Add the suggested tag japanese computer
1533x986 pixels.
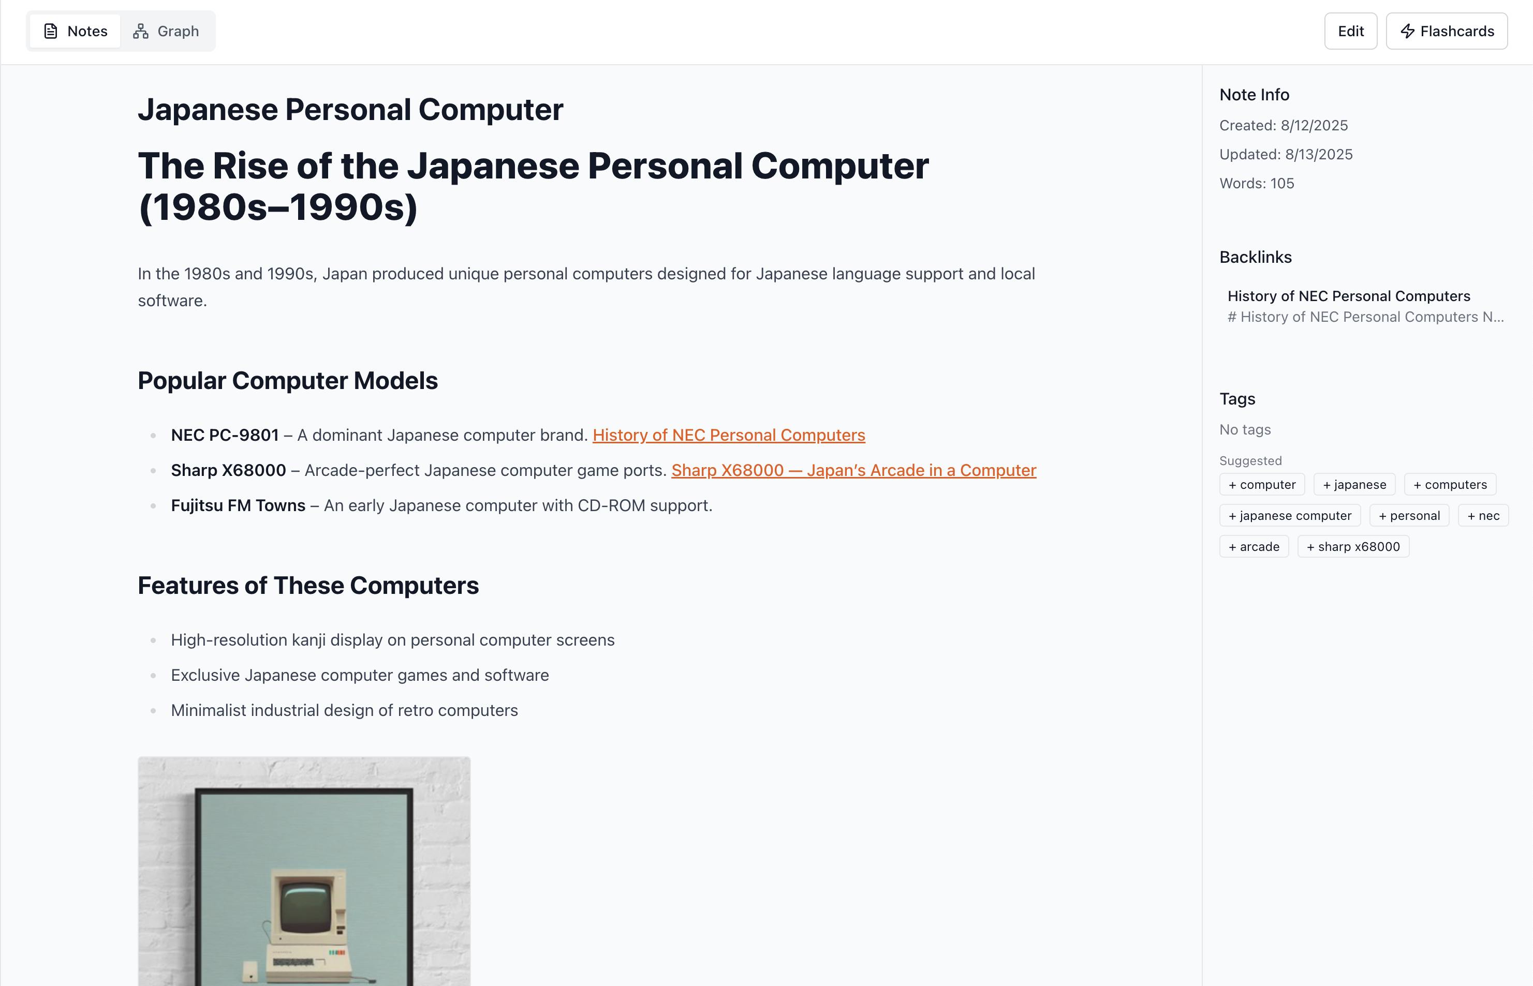[1290, 516]
